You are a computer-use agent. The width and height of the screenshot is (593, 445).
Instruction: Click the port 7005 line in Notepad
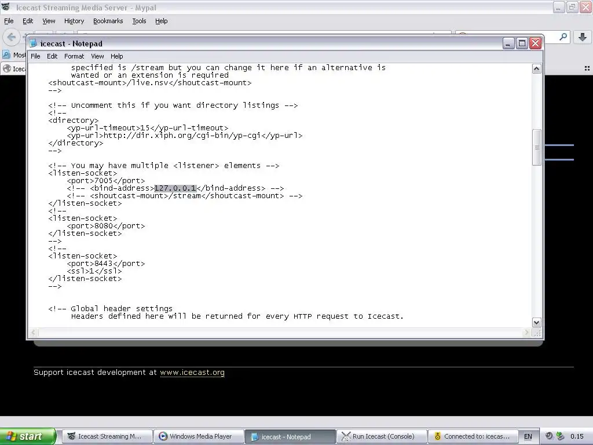click(x=106, y=181)
